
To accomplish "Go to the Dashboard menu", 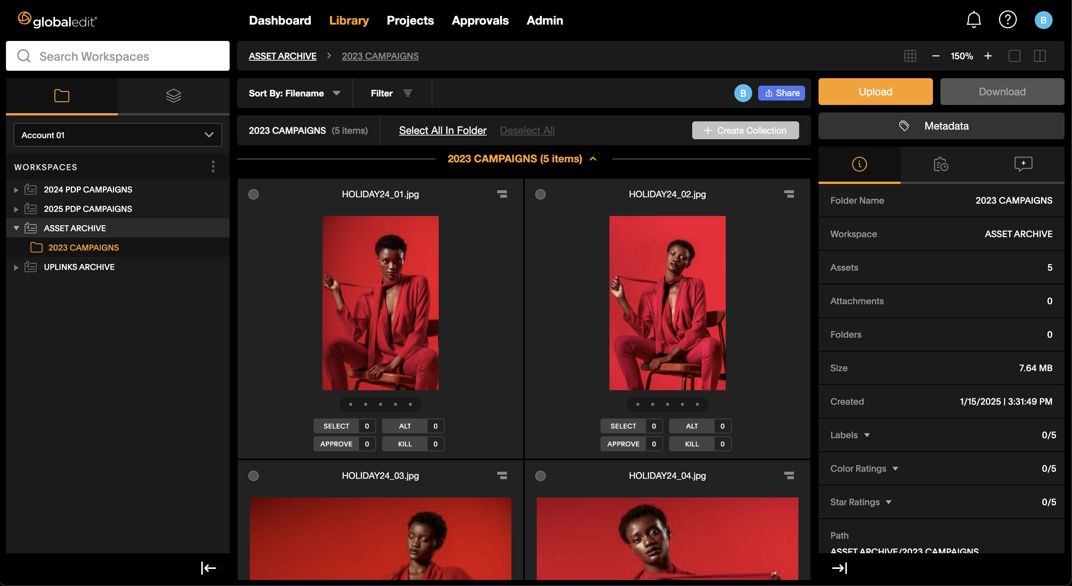I will [280, 20].
